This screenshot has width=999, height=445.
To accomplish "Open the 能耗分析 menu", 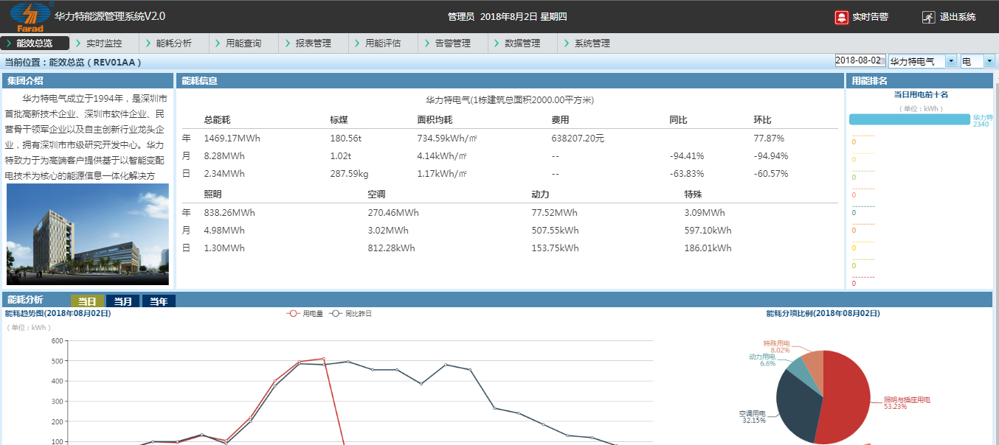I will coord(174,43).
